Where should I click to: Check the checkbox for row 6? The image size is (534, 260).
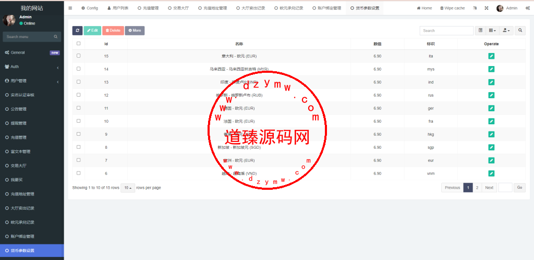coord(79,173)
